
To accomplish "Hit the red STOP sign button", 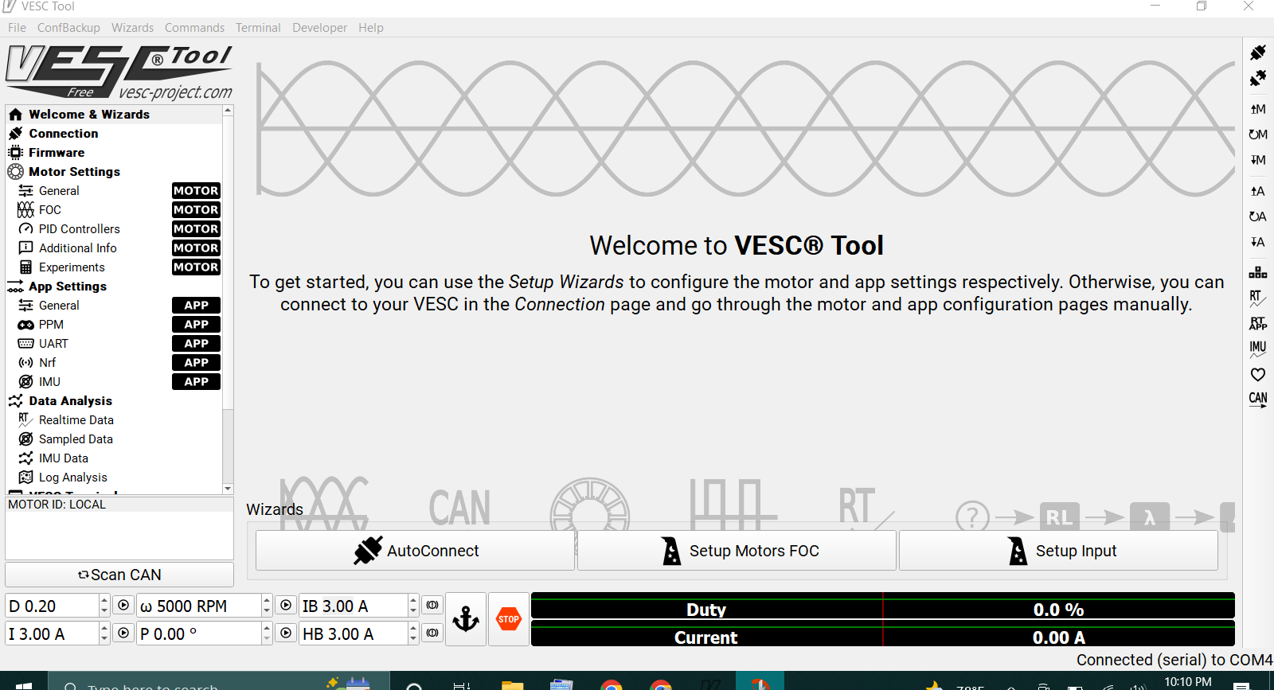I will click(509, 619).
